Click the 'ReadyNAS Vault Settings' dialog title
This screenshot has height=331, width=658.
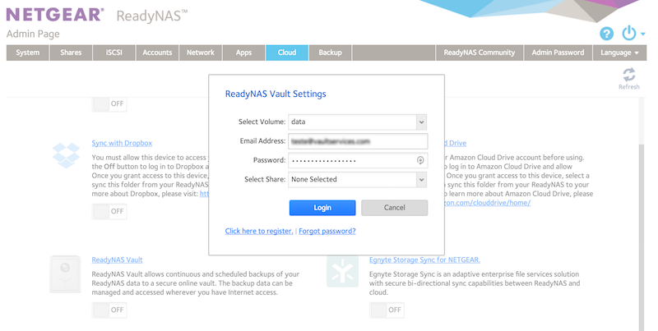[x=276, y=94]
